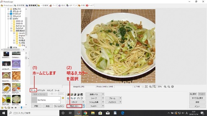The height and width of the screenshot is (116, 207).
Task: Open the image info icon
Action: pyautogui.click(x=172, y=87)
